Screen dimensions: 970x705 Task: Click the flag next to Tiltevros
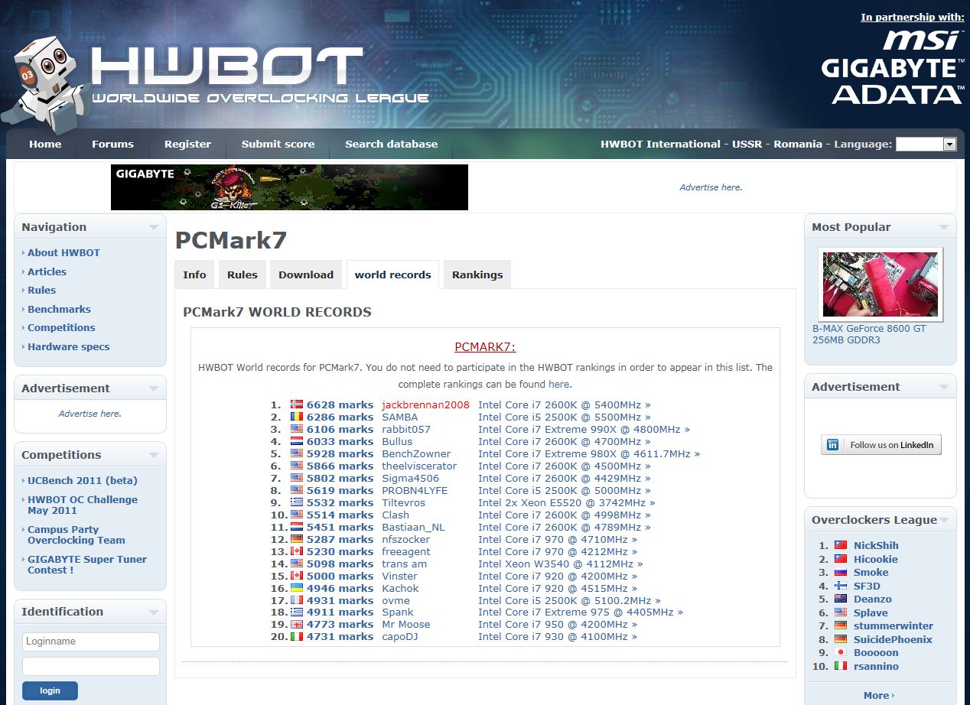tap(297, 503)
